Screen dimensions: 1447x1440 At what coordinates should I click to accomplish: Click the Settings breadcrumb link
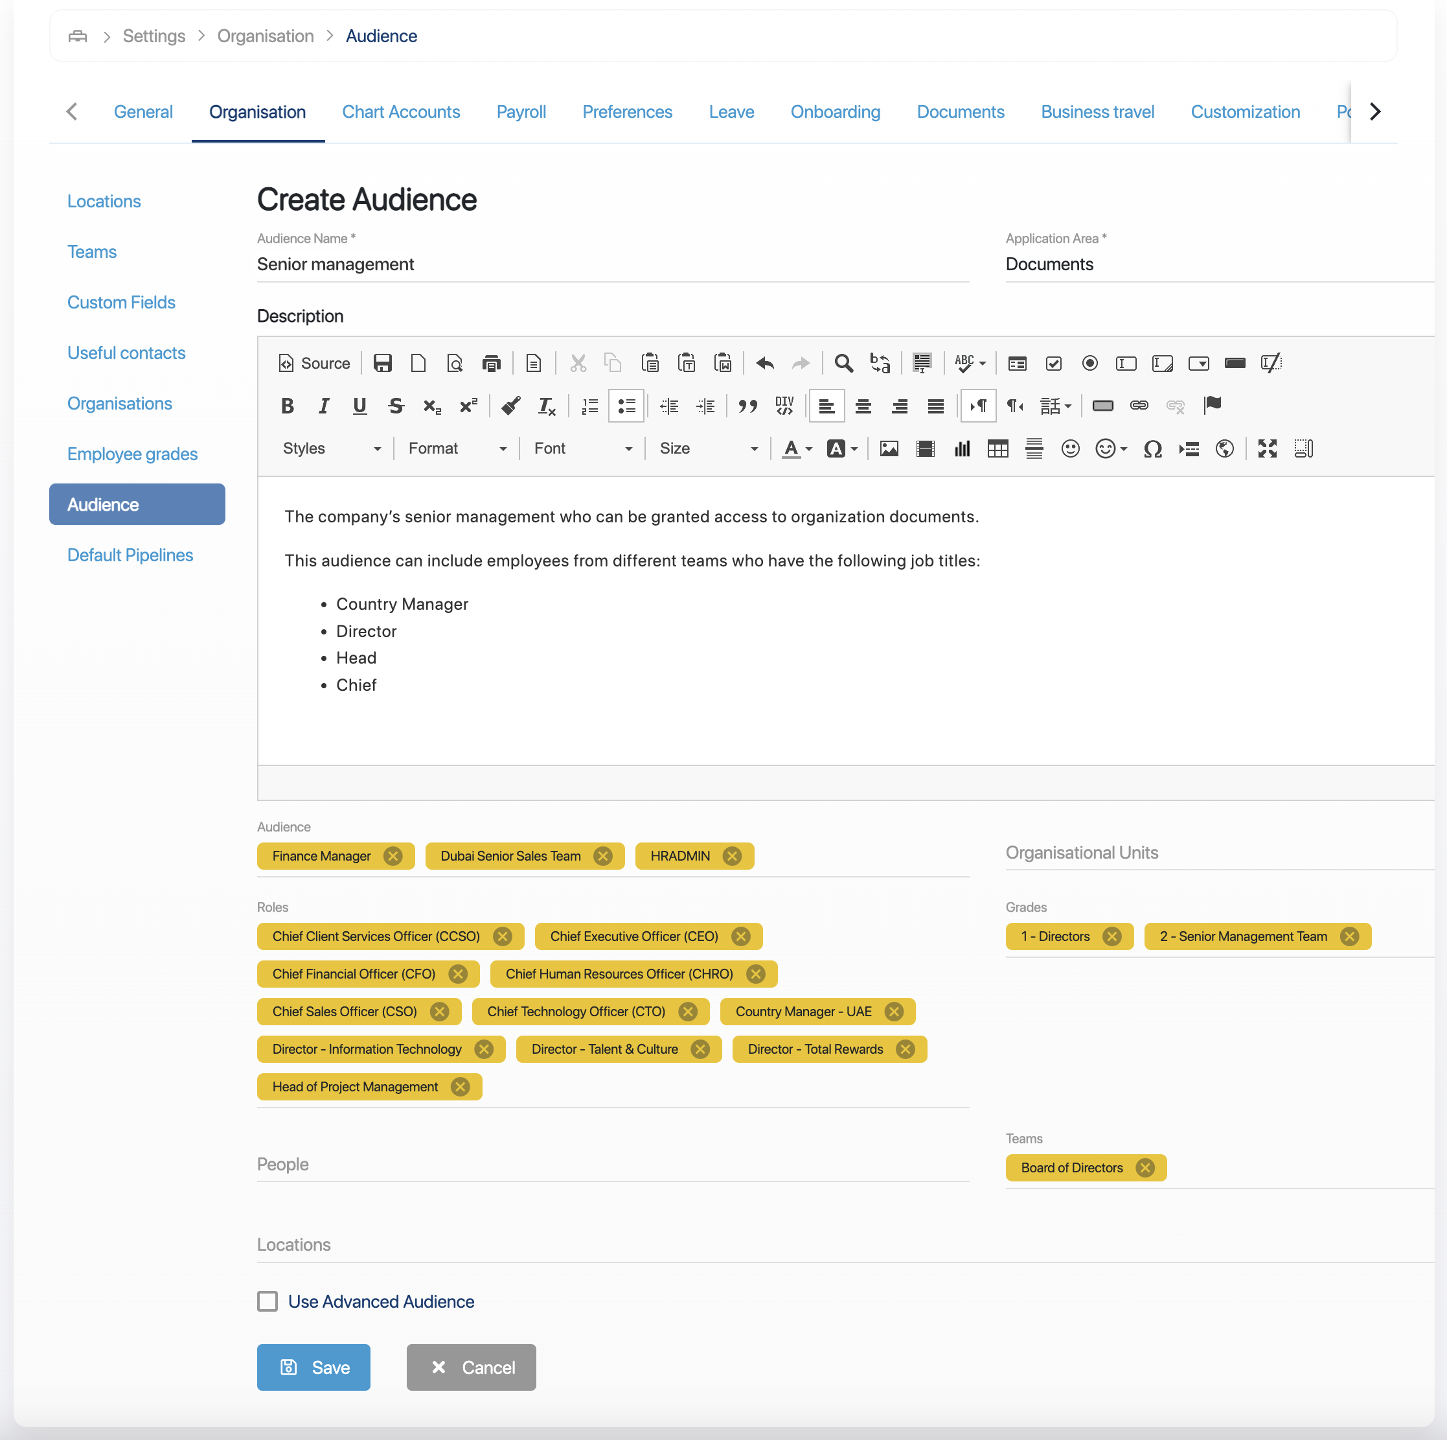point(154,36)
